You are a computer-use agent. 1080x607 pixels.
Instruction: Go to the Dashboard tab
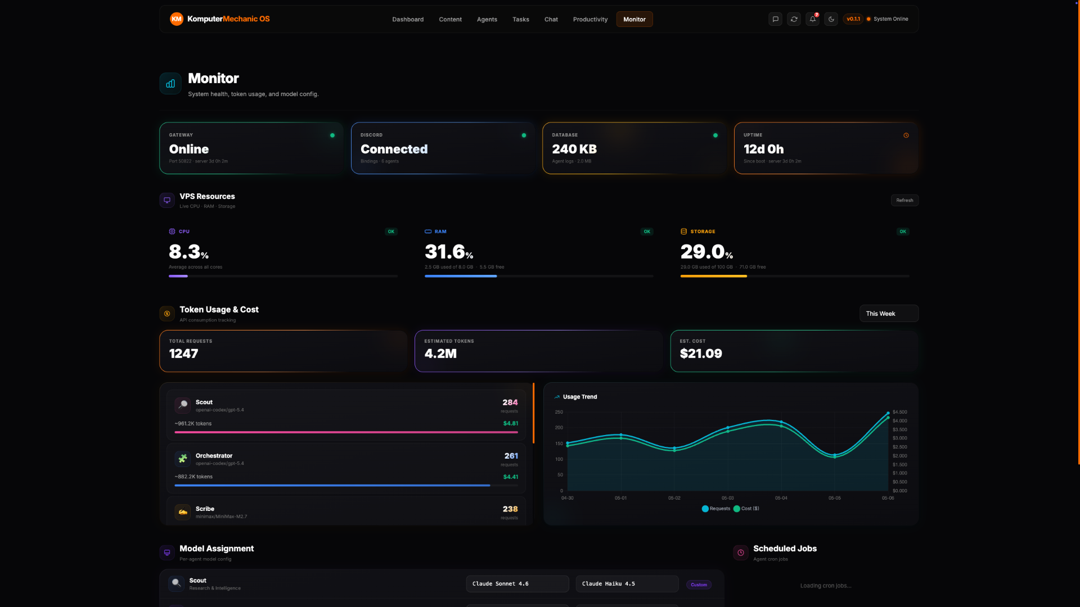(x=408, y=19)
